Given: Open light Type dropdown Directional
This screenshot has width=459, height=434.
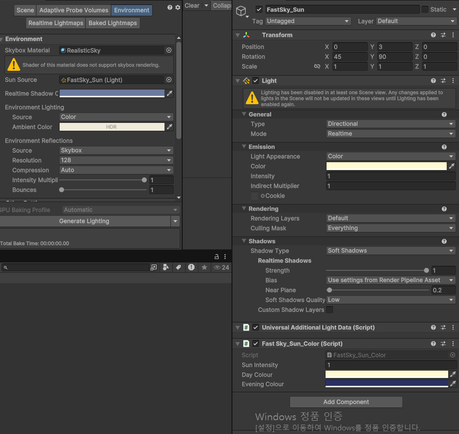Looking at the screenshot, I should tap(391, 124).
